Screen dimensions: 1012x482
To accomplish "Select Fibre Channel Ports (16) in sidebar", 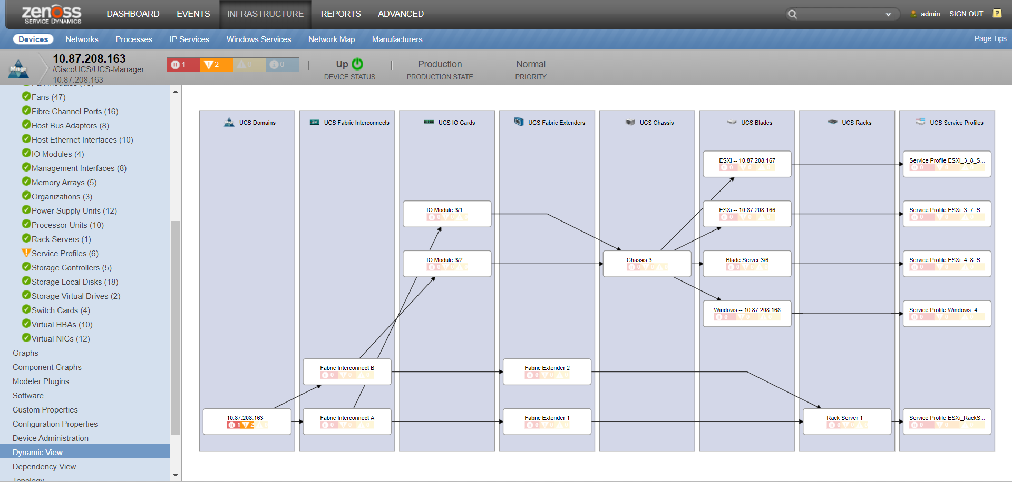I will tap(75, 112).
